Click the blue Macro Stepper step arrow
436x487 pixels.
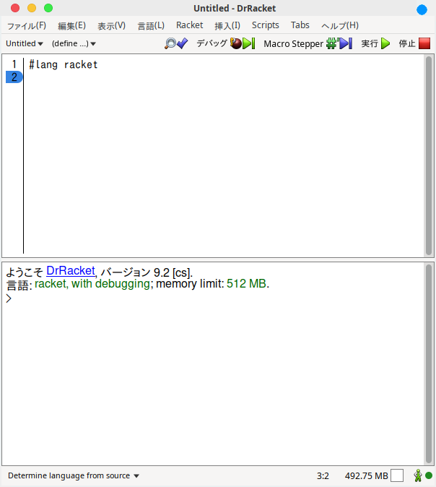point(345,43)
